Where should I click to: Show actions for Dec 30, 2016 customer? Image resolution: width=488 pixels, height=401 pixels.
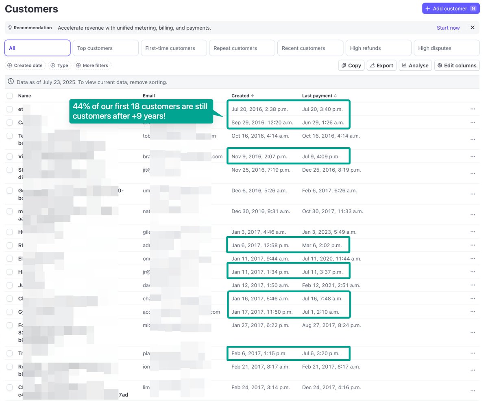tap(473, 215)
